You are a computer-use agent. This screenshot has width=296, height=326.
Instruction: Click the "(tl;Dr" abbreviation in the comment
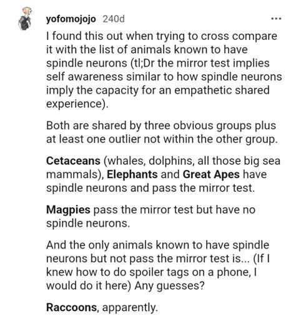pyautogui.click(x=142, y=63)
